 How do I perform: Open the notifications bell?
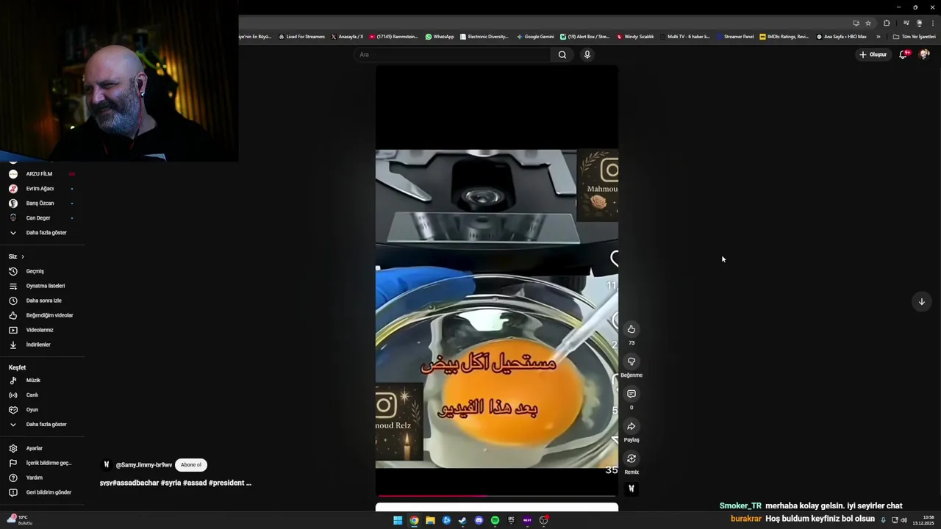(x=903, y=54)
